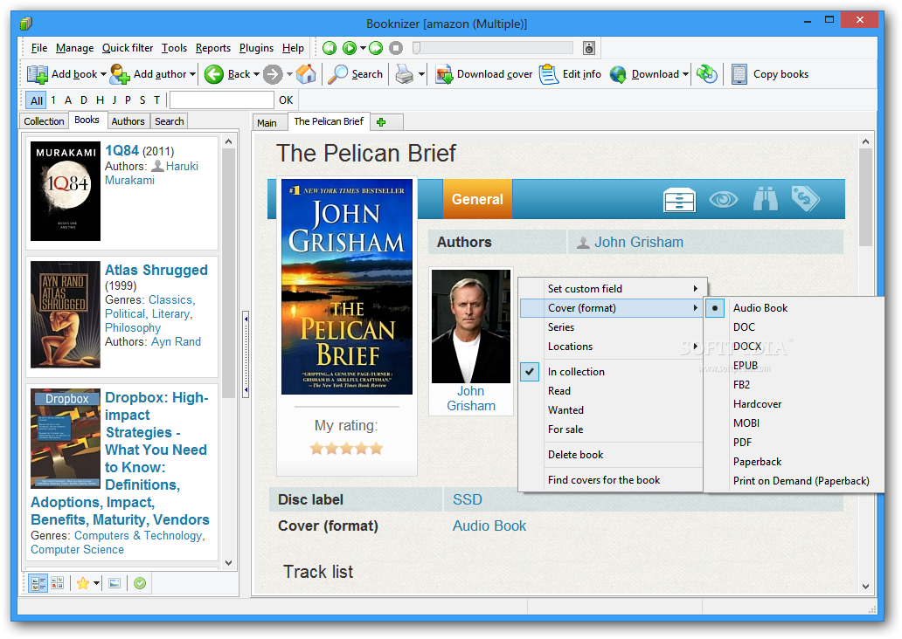Click the globe sync arrows icon

[x=707, y=74]
